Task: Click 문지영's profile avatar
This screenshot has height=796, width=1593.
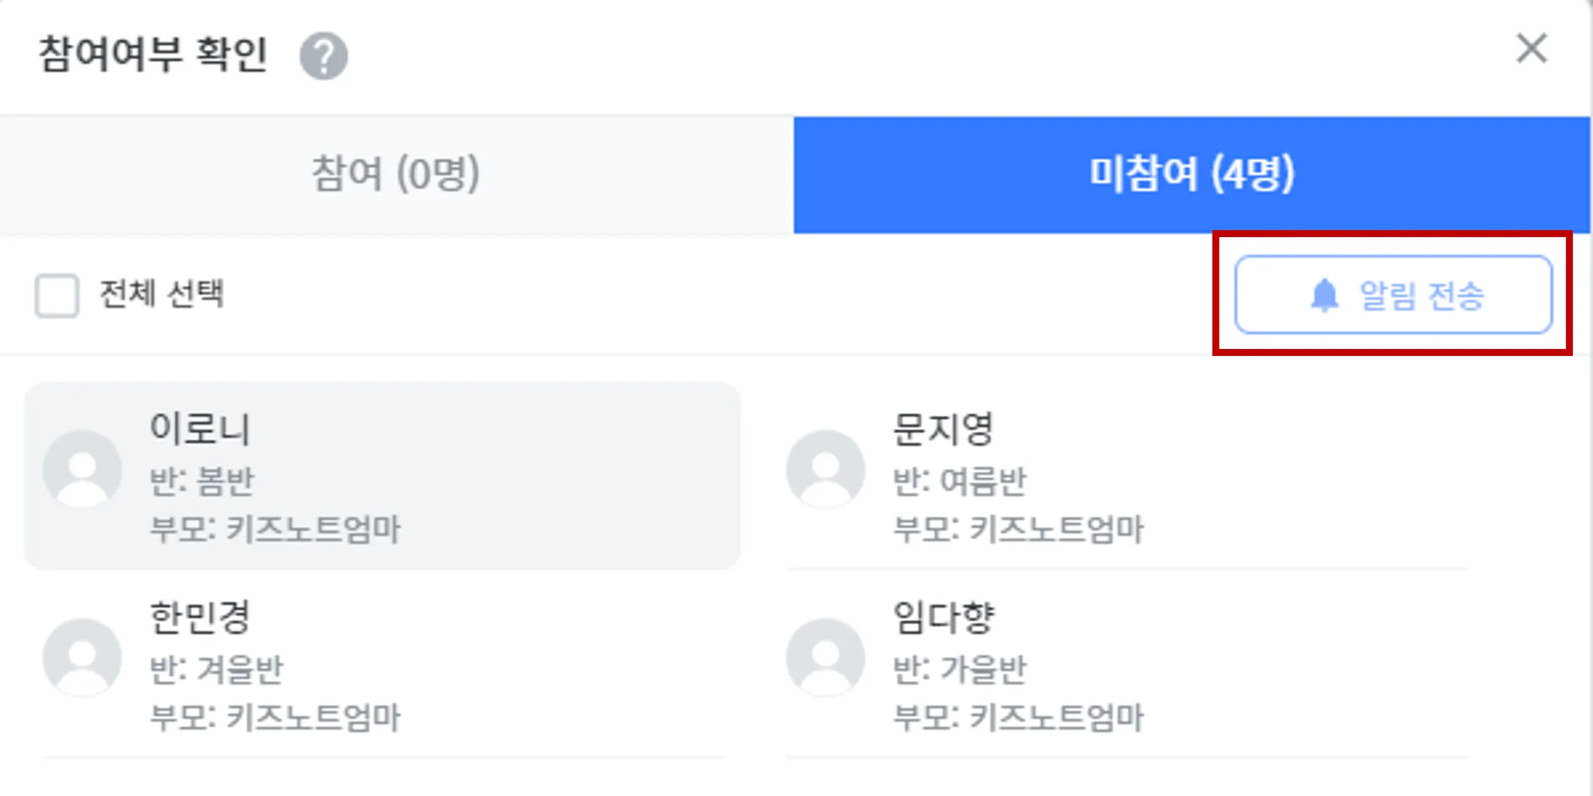Action: coord(825,469)
